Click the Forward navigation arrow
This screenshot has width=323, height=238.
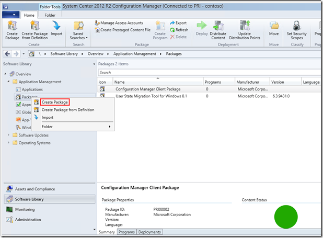click(x=16, y=54)
